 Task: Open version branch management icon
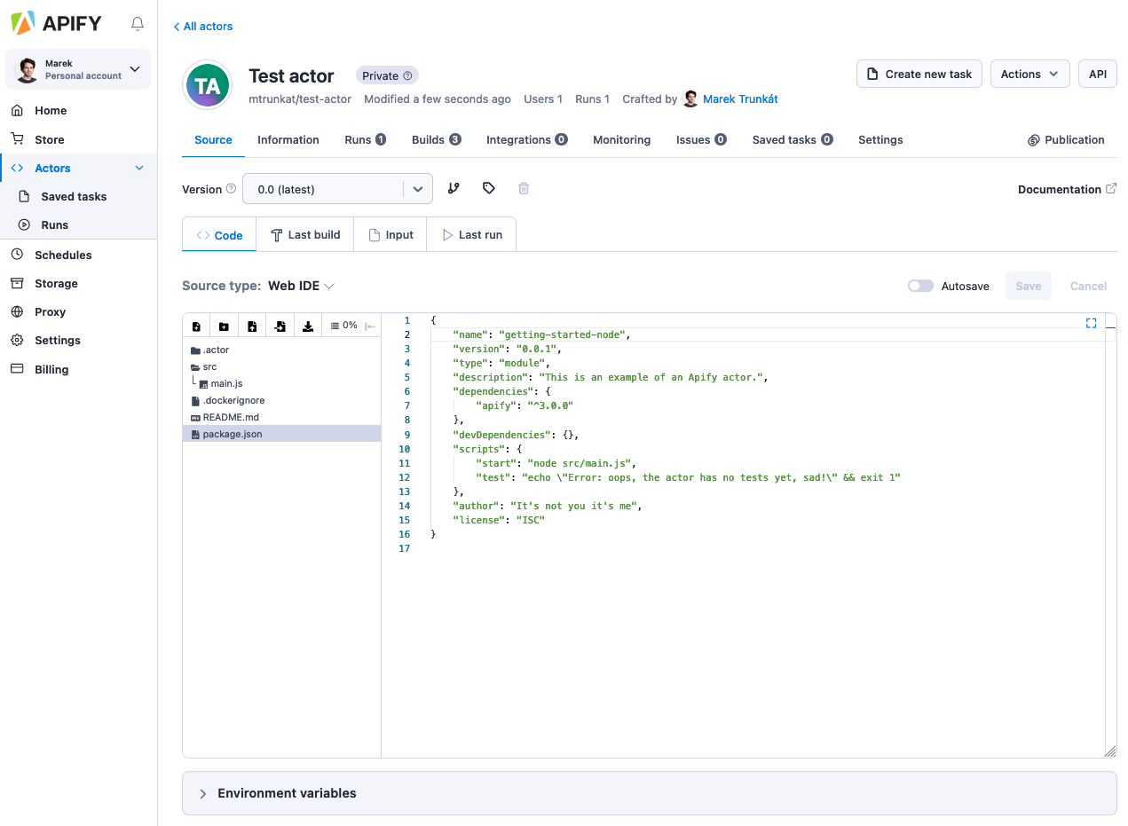(454, 188)
